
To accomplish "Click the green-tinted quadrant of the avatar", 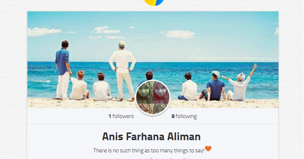I will pos(145,93).
